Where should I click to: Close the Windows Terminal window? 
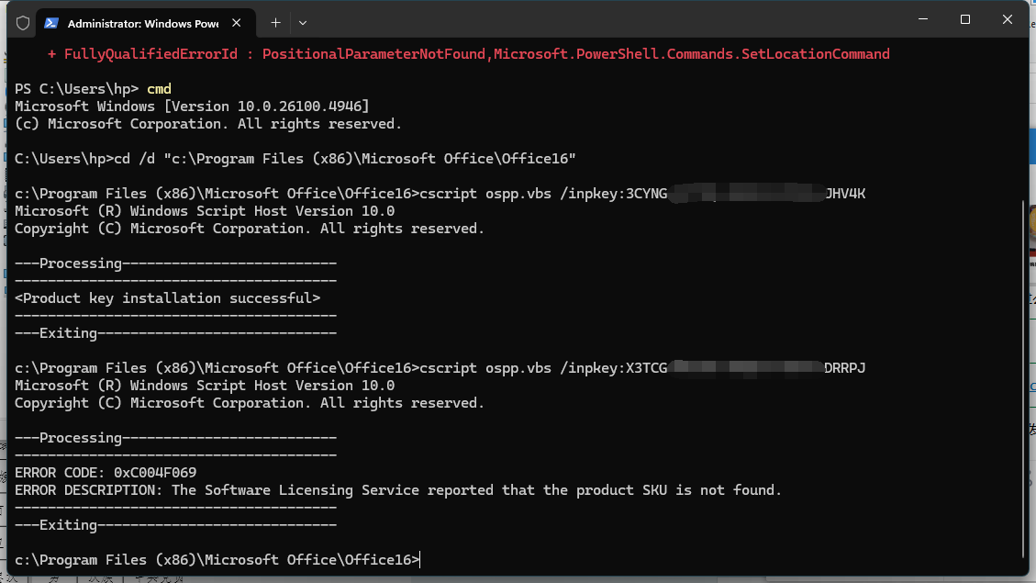coord(1008,19)
